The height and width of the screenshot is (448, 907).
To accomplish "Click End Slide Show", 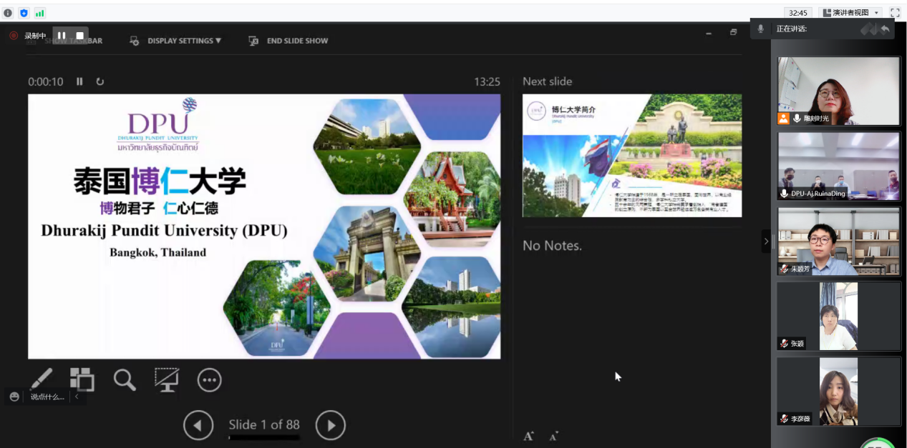I will 288,41.
